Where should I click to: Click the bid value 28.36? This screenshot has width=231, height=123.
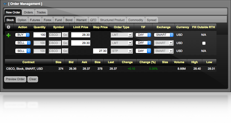pos(73,69)
